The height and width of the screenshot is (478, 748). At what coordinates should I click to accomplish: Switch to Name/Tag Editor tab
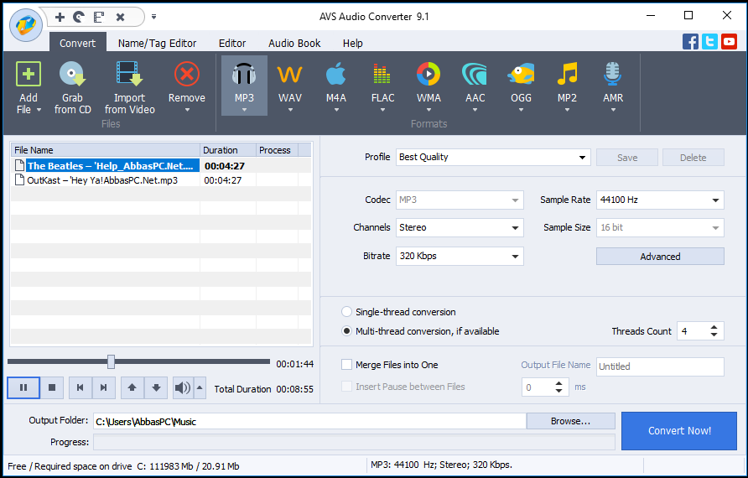point(157,43)
